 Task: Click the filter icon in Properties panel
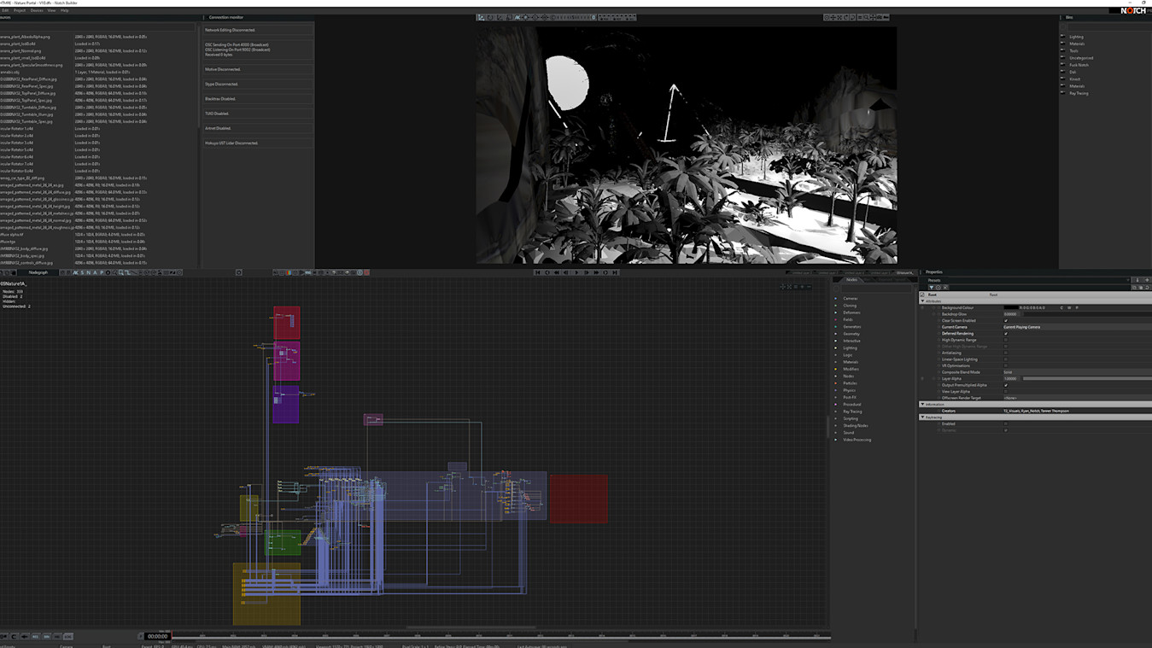(931, 287)
